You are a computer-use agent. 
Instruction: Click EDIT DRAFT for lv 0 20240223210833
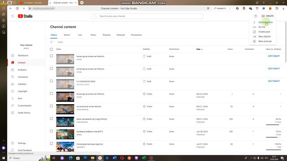(x=274, y=81)
